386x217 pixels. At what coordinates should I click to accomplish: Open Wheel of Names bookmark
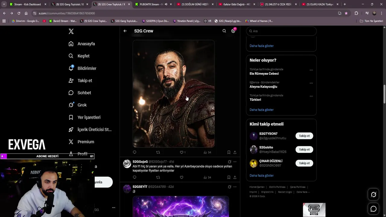click(x=259, y=21)
